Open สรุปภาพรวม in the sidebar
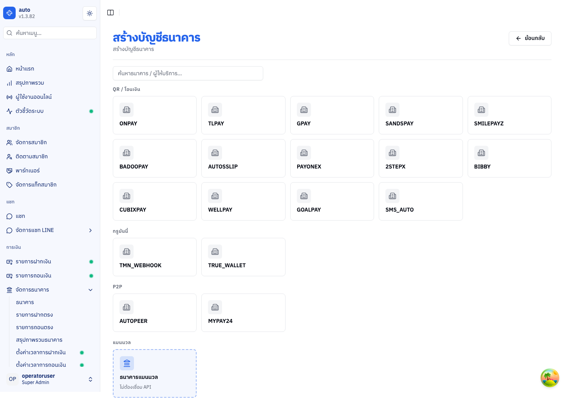Viewport: 564px width, 404px height. (50, 83)
